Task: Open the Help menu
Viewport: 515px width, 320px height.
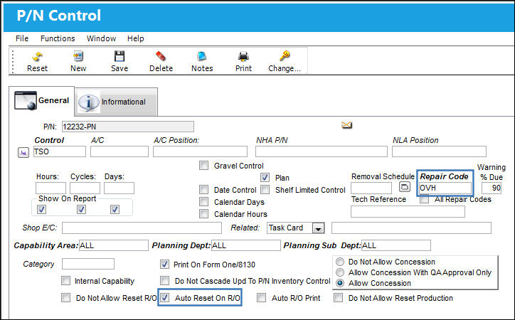Action: click(136, 38)
